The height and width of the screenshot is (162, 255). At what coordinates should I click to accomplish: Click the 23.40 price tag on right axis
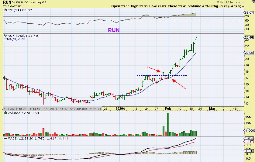[x=249, y=37]
